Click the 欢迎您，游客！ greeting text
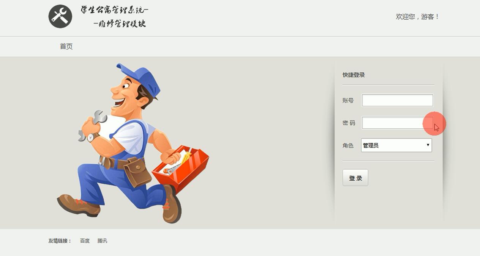This screenshot has width=480, height=256. click(x=418, y=17)
